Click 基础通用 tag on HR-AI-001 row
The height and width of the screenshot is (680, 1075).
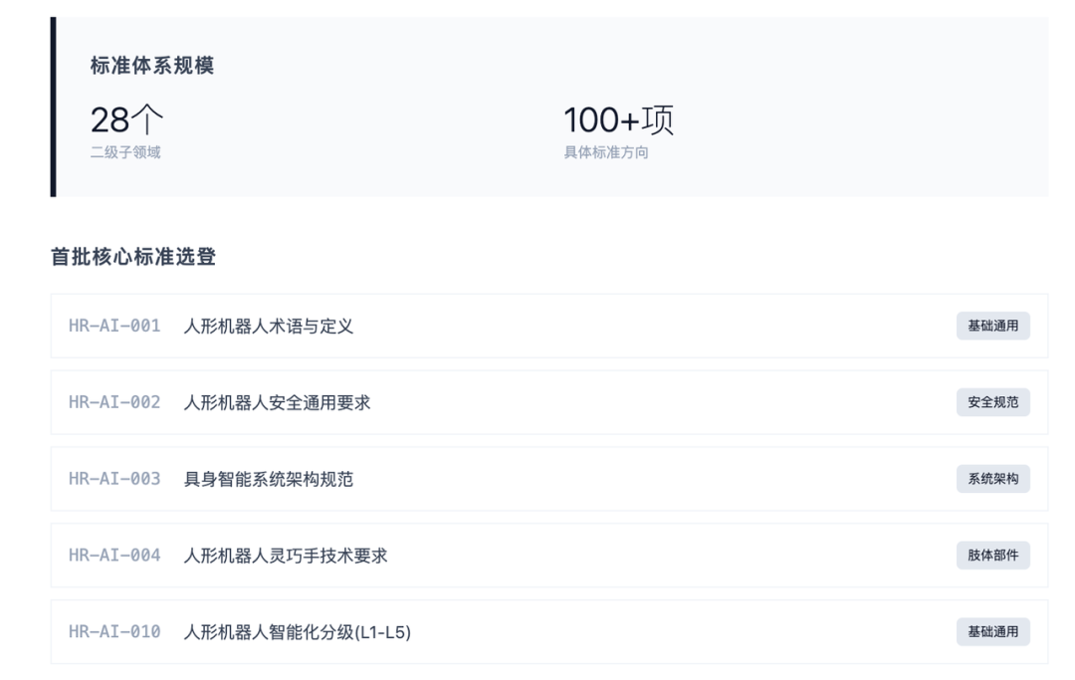click(x=992, y=327)
